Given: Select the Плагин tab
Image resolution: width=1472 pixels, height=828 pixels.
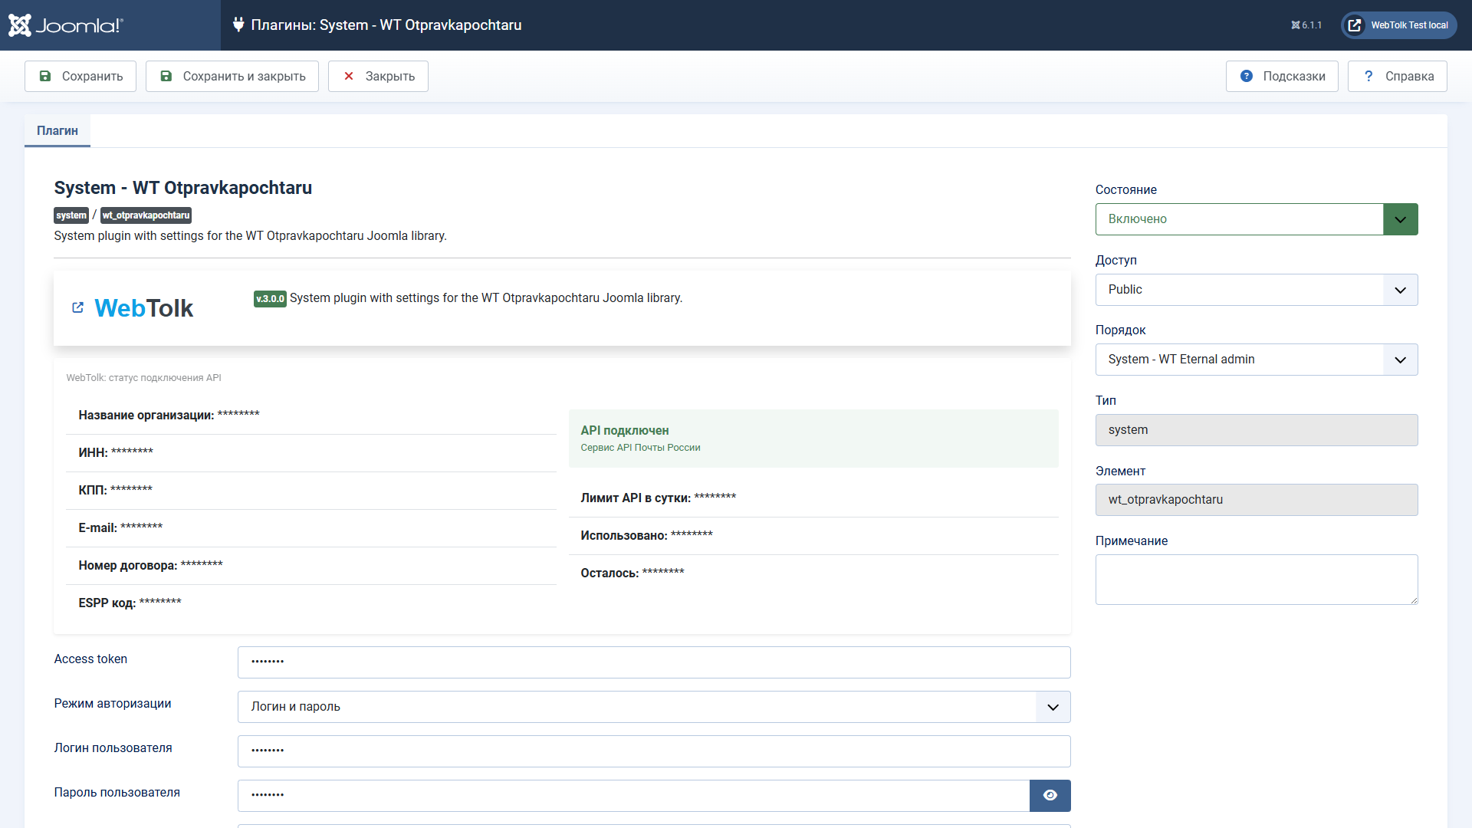Looking at the screenshot, I should 58,131.
